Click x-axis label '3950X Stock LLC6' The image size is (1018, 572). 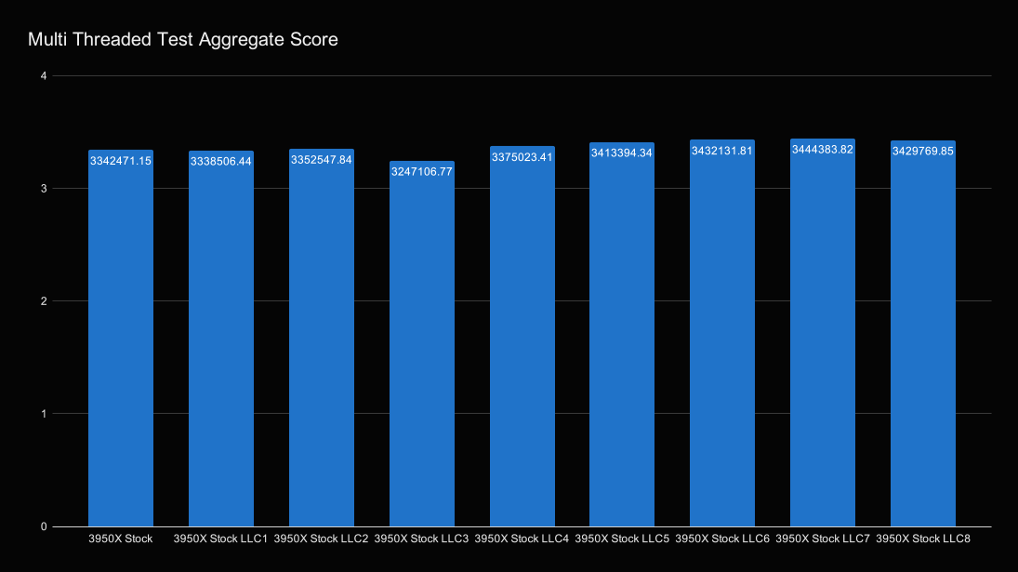[722, 539]
